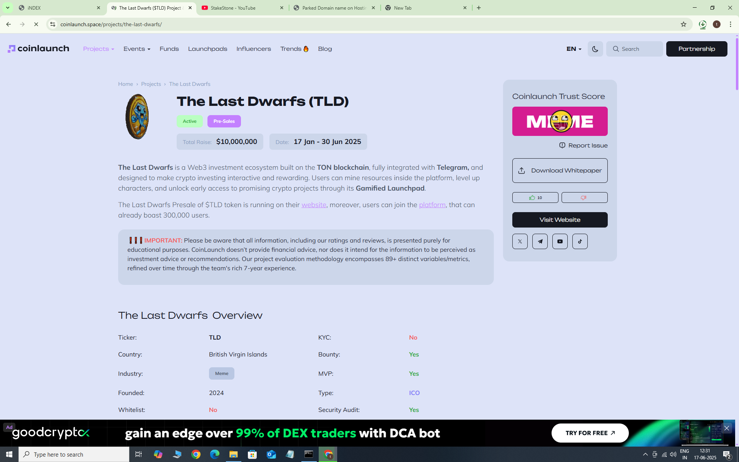This screenshot has height=462, width=739.
Task: Switch to the New Tab browser tab
Action: point(426,8)
